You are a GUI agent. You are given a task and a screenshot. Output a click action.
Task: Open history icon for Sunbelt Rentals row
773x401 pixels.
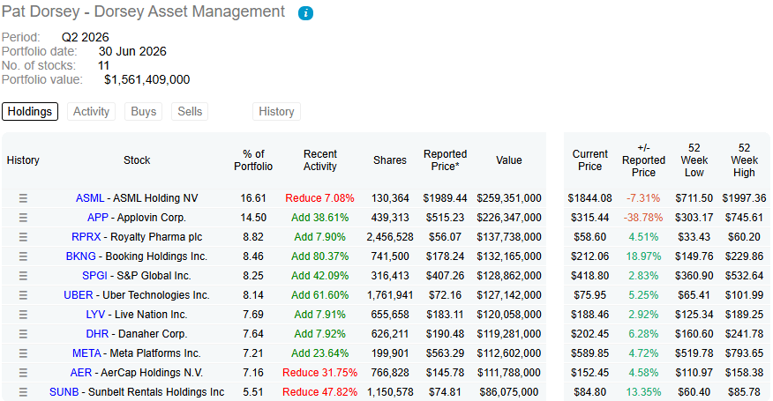23,392
